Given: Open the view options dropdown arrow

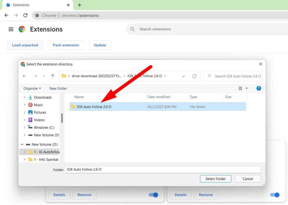Looking at the screenshot, I should (247, 88).
